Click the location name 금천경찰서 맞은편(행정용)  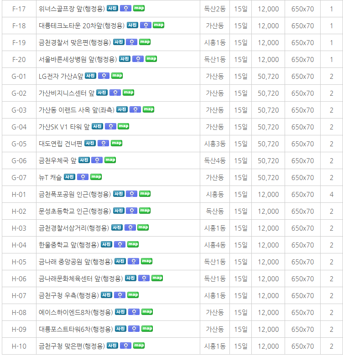click(75, 43)
